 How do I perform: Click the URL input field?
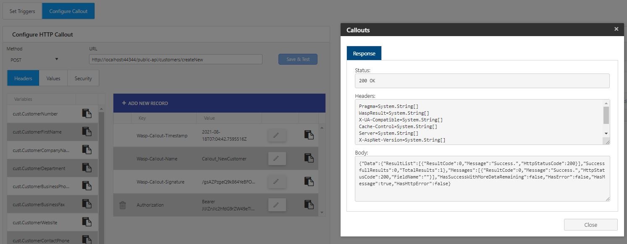[x=176, y=60]
